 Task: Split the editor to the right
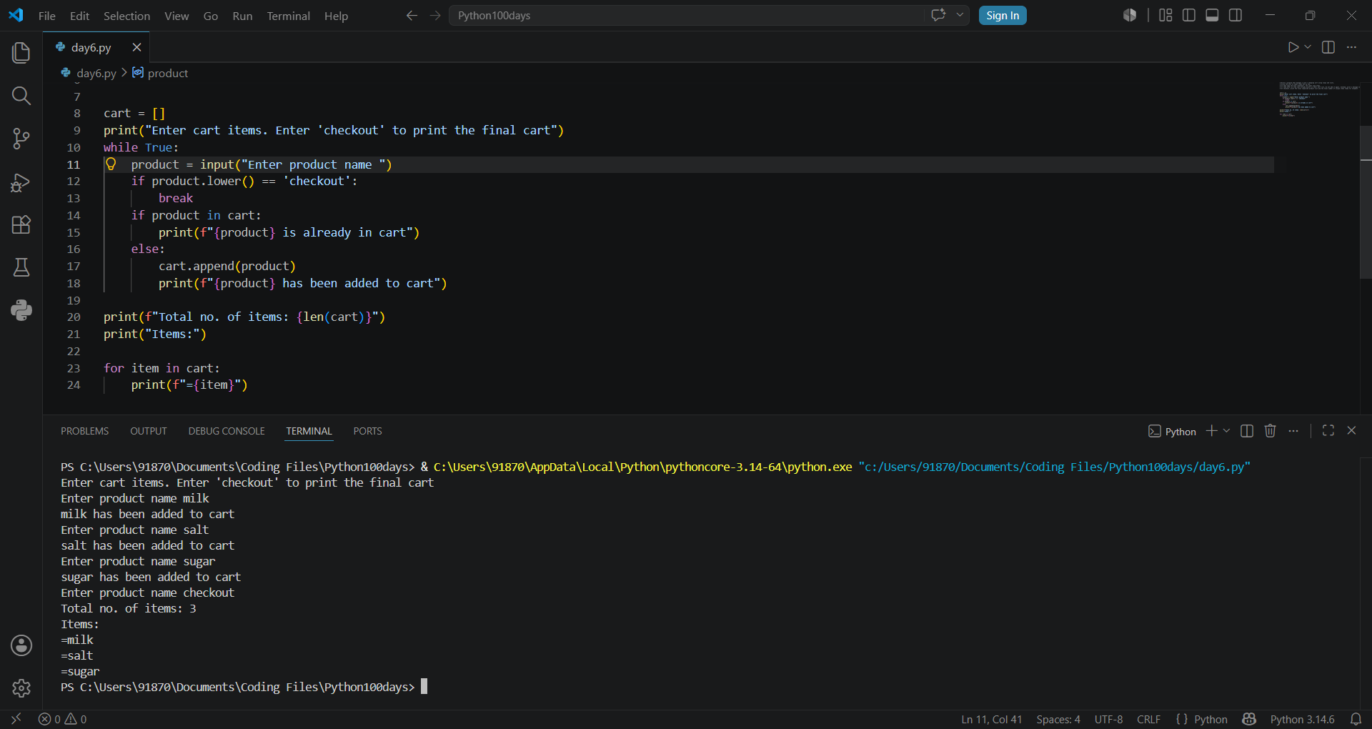click(x=1328, y=47)
